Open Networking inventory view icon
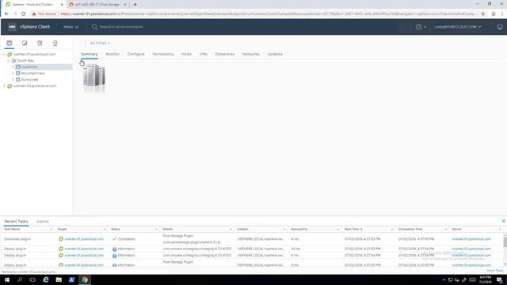This screenshot has width=507, height=285. (55, 43)
